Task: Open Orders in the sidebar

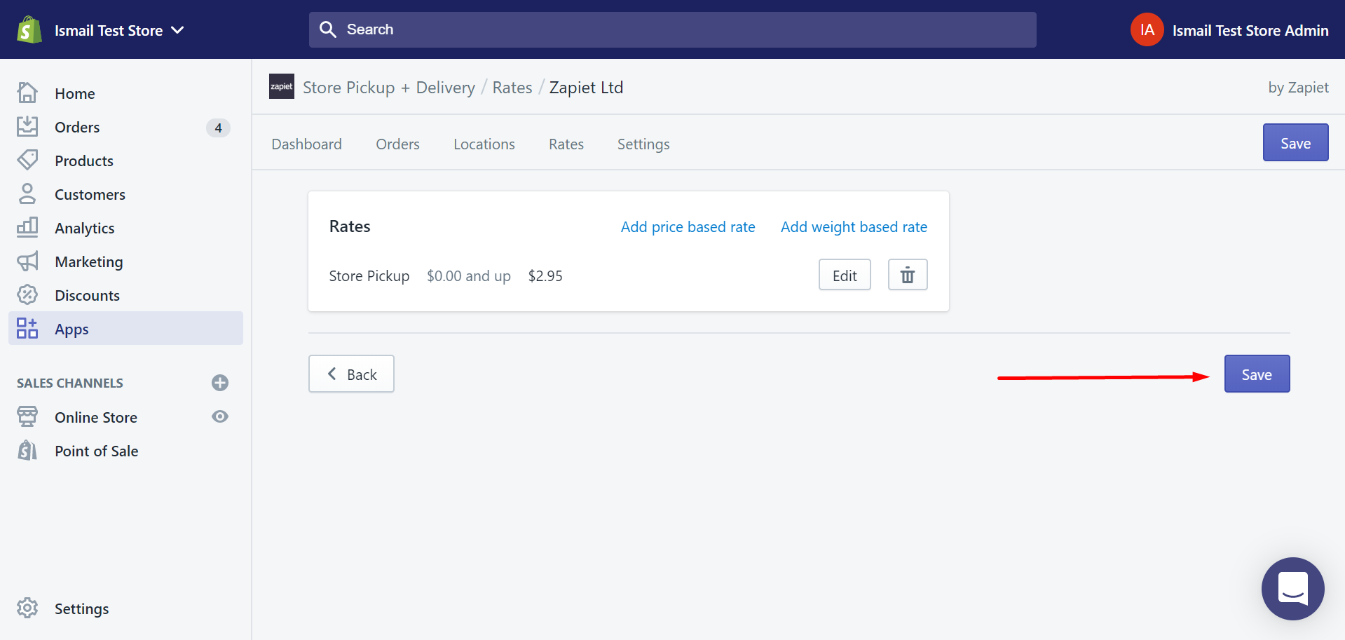Action: 77,127
